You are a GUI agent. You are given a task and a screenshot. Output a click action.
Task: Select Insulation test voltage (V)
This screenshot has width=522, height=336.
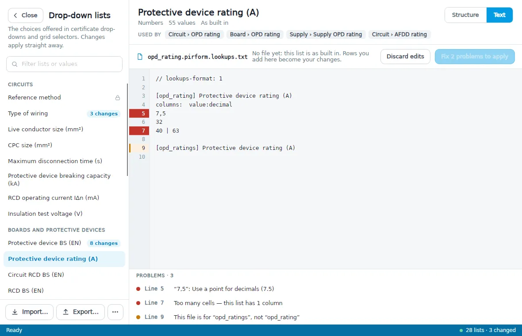(x=64, y=214)
